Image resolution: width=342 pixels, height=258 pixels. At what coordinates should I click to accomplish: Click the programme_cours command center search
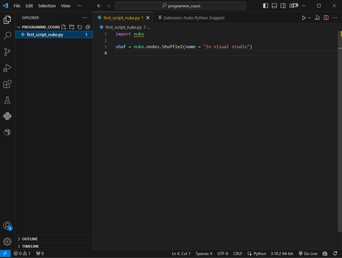180,6
